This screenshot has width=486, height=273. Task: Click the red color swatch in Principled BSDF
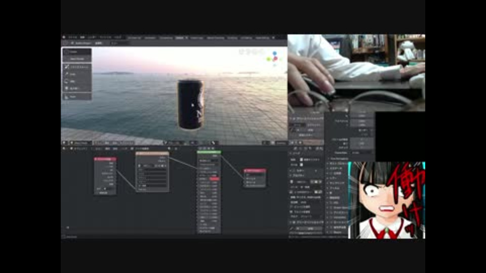coord(215,179)
